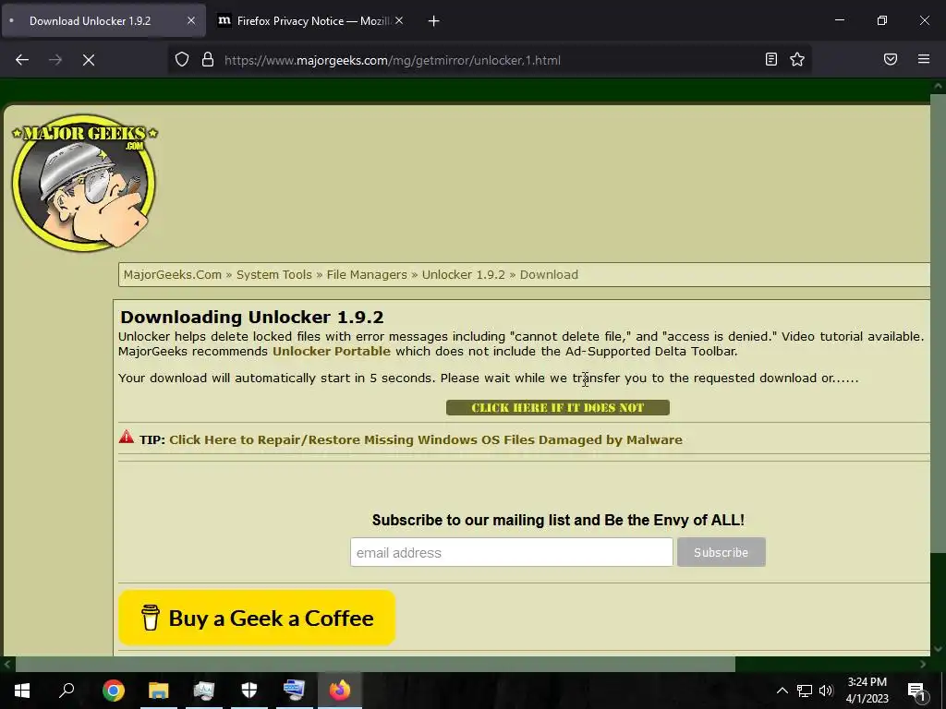Screen dimensions: 946x709
Task: Open File Managers breadcrumb link
Action: (x=367, y=274)
